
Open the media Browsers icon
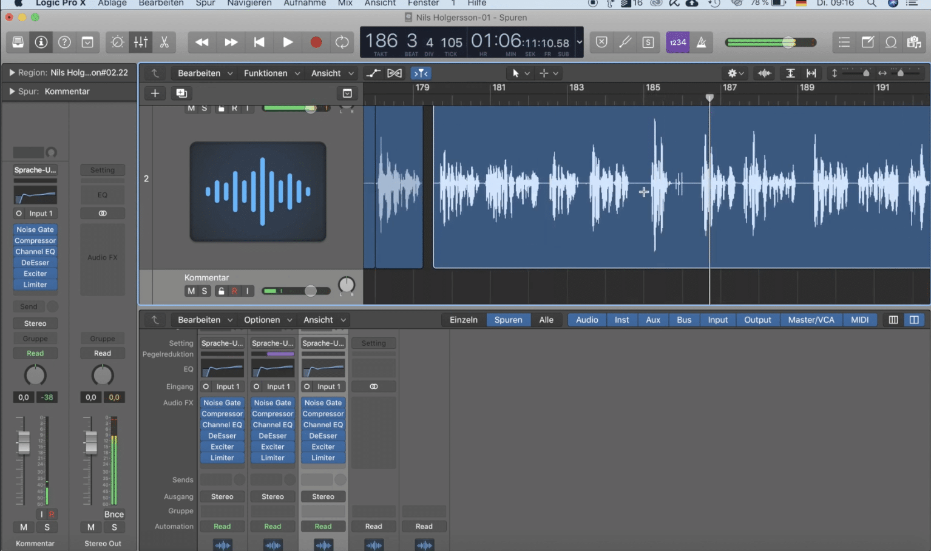point(914,42)
